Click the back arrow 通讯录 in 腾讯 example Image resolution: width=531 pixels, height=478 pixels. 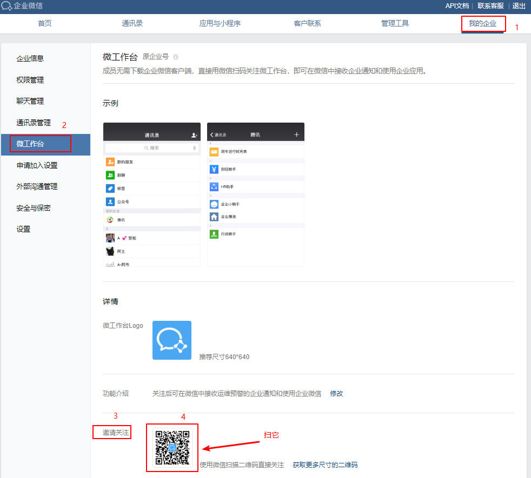[x=218, y=134]
